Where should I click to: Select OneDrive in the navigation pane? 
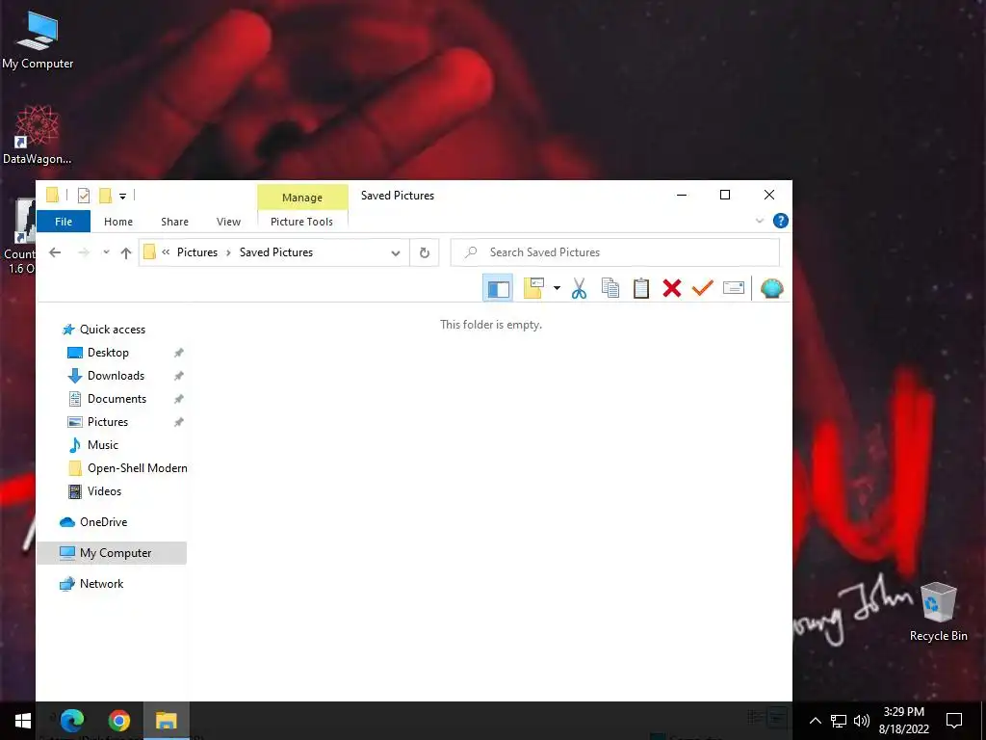[x=103, y=522]
